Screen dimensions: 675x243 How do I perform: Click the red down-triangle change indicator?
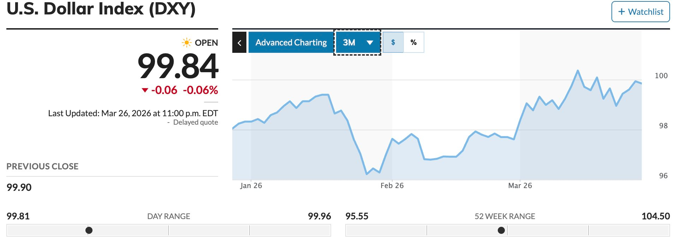tap(145, 91)
